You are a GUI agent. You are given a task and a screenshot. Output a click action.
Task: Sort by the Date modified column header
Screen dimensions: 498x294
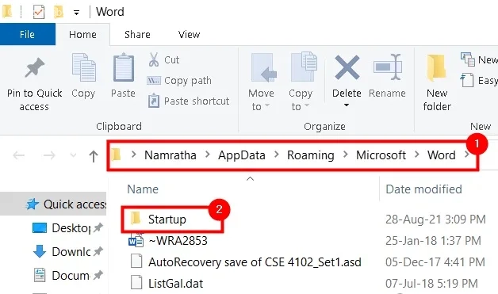[423, 189]
